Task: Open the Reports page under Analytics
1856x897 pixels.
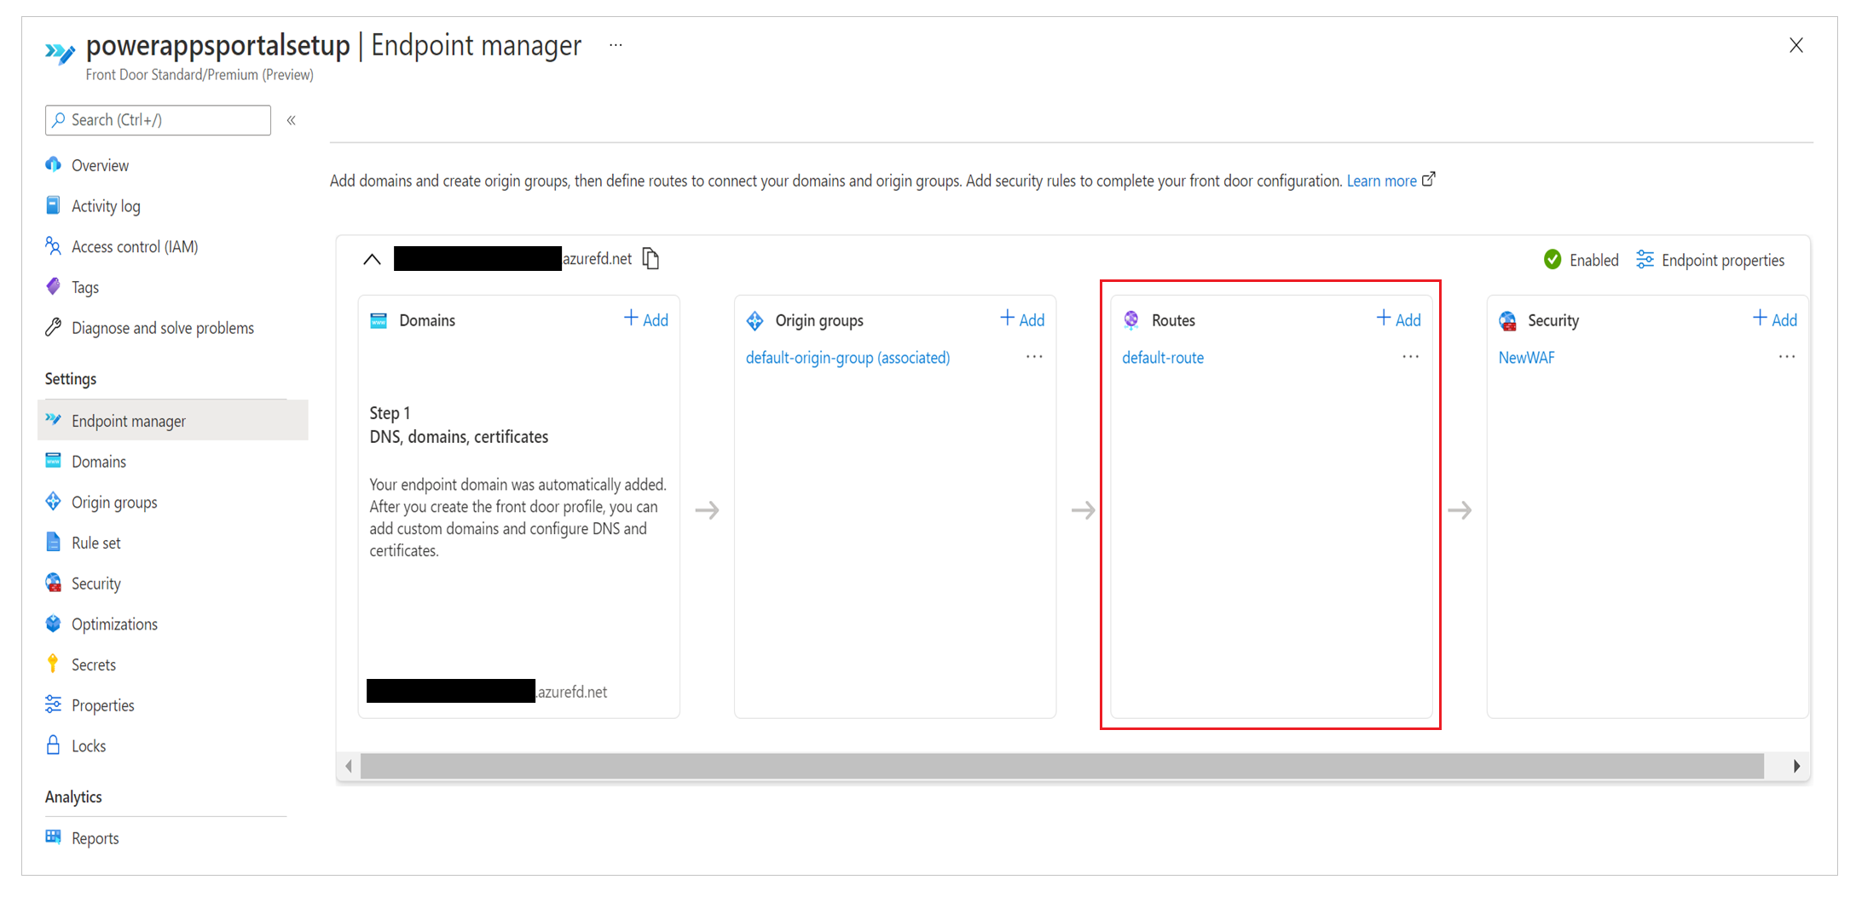Action: coord(95,837)
